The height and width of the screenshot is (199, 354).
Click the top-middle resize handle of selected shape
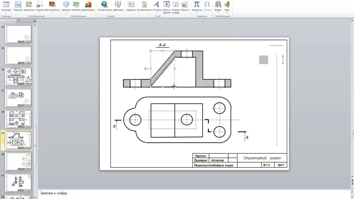tap(163, 51)
